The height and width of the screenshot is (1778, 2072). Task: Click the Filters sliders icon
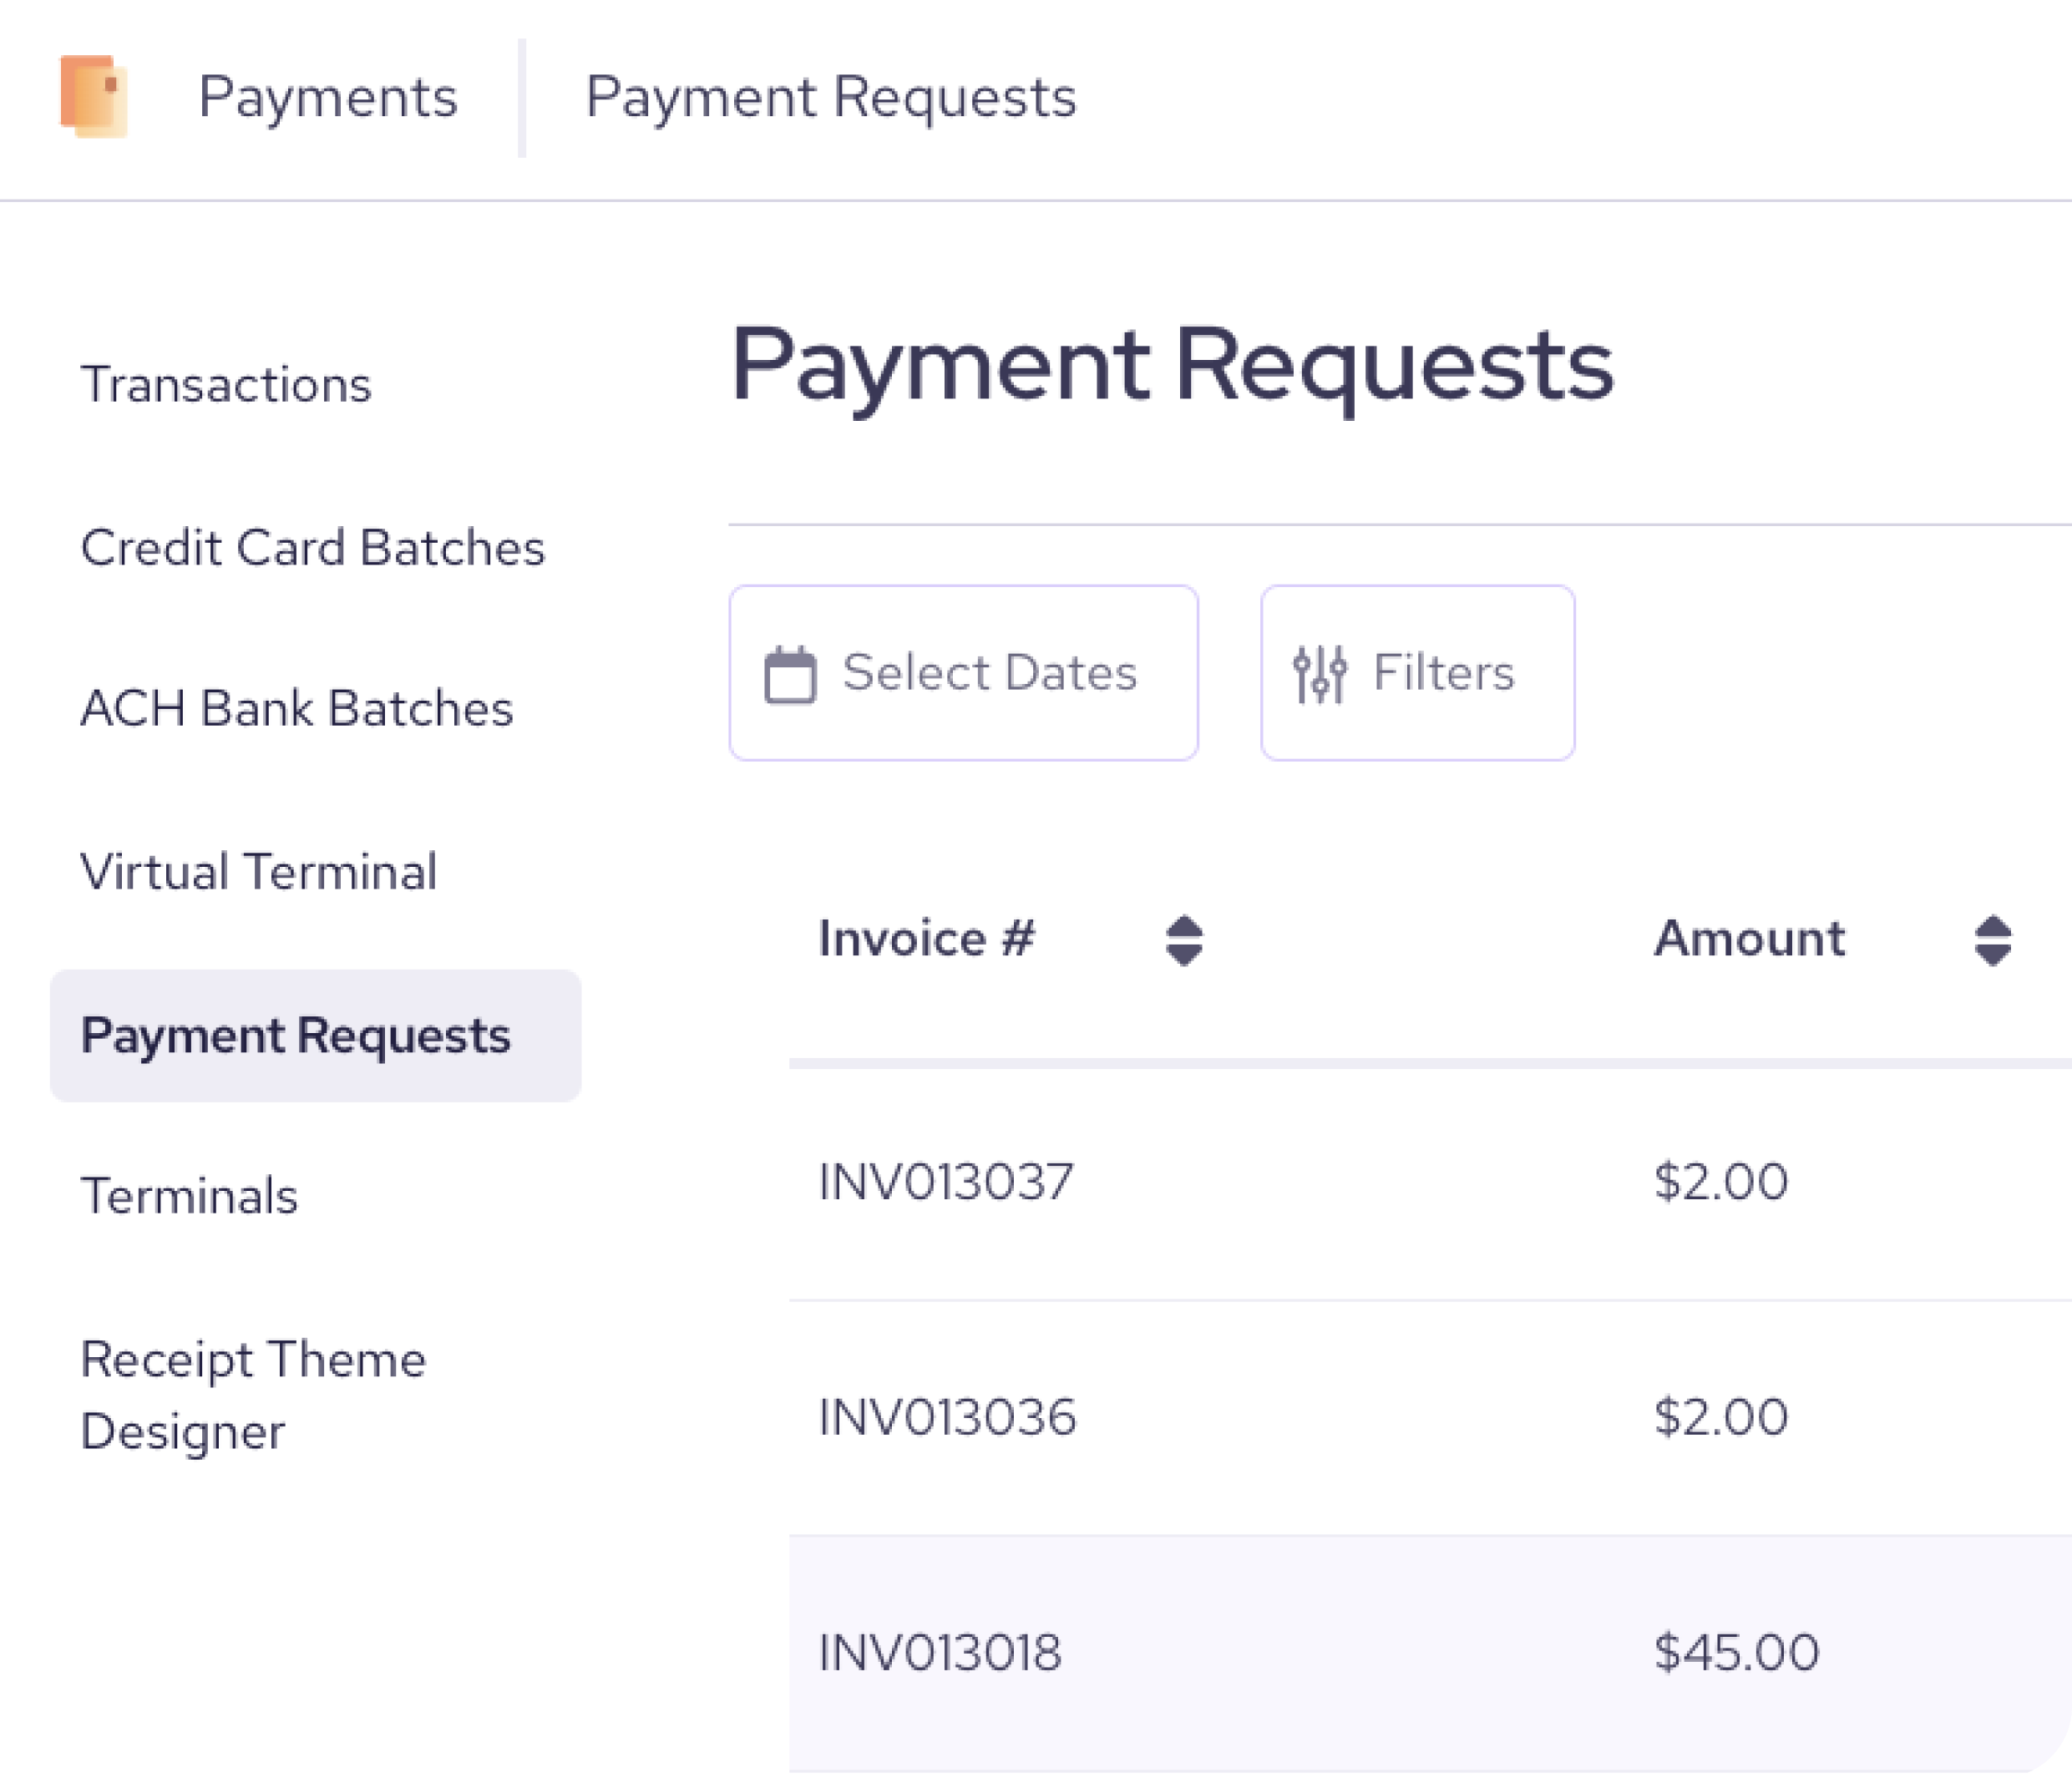click(1320, 673)
